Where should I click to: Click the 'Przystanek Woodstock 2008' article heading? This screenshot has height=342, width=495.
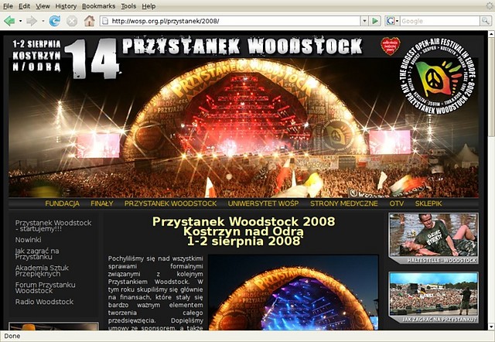point(244,222)
